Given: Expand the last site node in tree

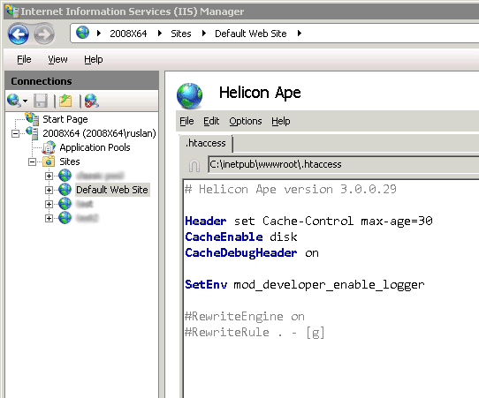Looking at the screenshot, I should 49,218.
